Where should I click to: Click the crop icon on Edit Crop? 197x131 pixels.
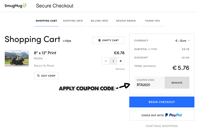click(x=38, y=76)
